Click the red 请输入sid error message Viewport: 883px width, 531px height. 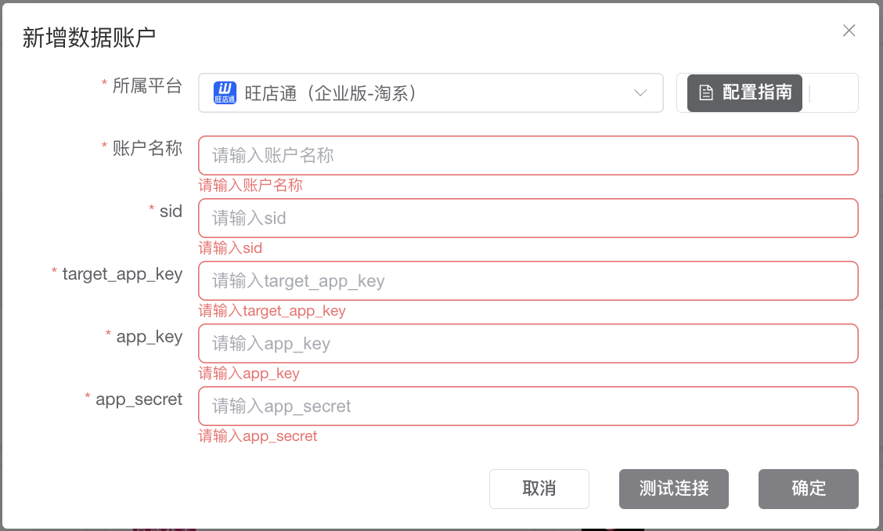click(x=230, y=248)
